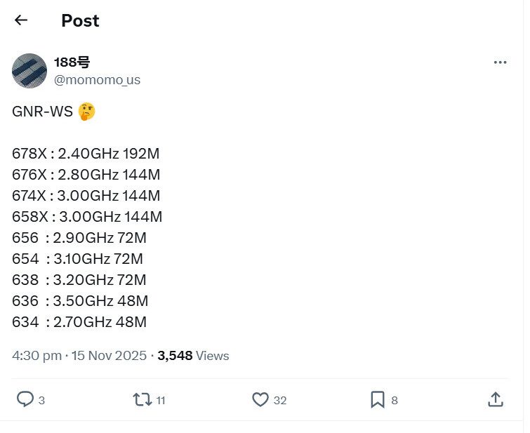
Task: Click the reply count 3
Action: click(x=42, y=401)
